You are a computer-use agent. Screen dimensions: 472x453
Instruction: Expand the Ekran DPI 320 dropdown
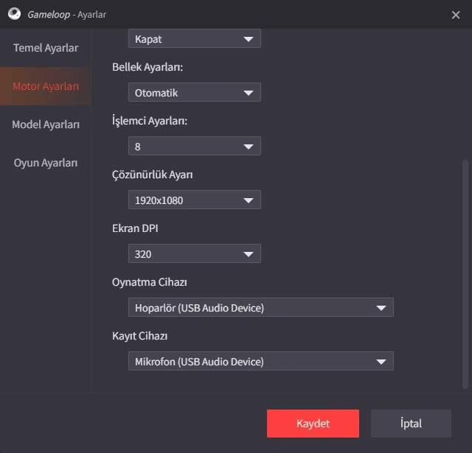tap(195, 253)
